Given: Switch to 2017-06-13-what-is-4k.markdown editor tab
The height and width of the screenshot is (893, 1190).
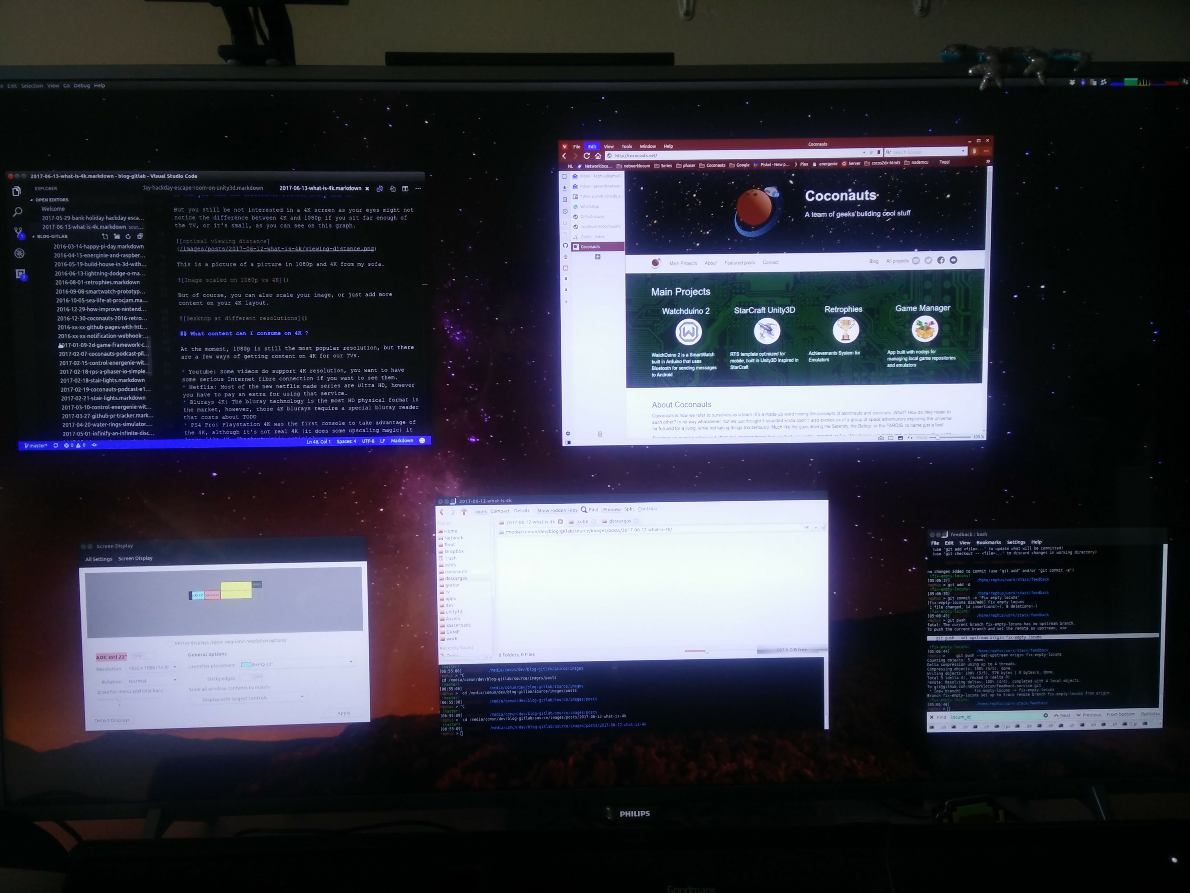Looking at the screenshot, I should [321, 188].
